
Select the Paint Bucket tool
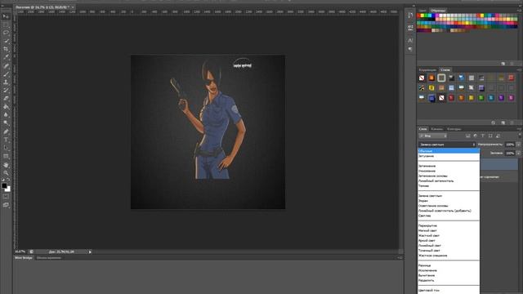click(6, 107)
